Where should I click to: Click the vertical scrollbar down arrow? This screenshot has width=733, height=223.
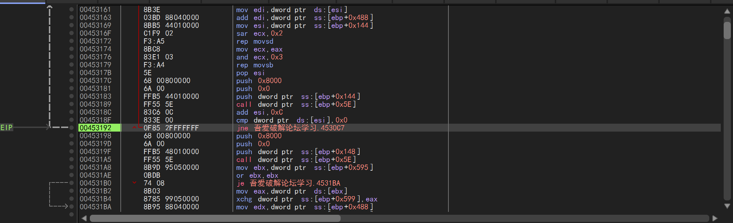pyautogui.click(x=727, y=206)
